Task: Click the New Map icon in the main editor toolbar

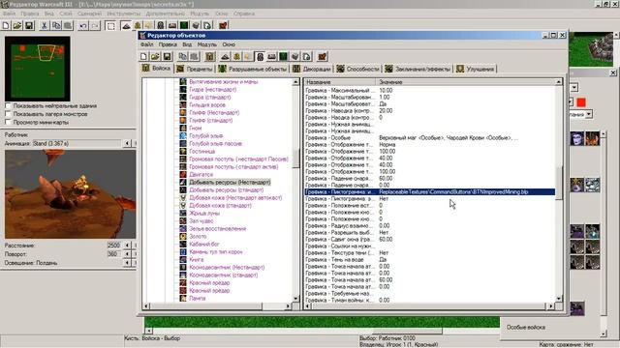Action: point(6,26)
